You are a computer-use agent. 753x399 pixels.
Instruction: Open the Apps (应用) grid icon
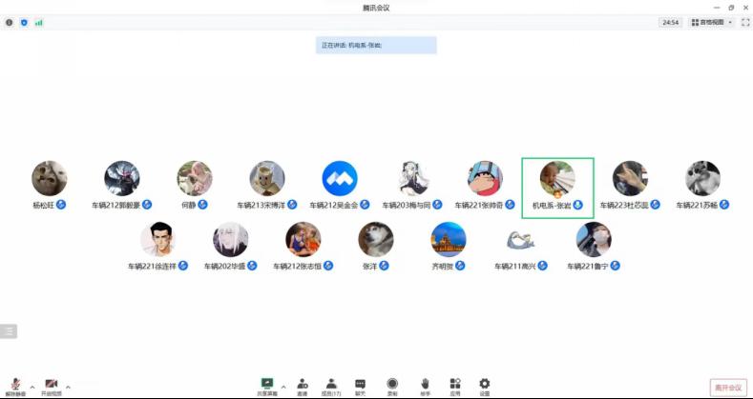455,384
